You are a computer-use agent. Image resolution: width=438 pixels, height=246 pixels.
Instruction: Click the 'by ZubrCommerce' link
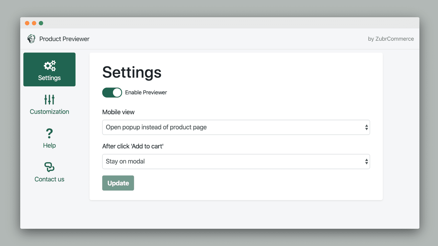pos(391,39)
